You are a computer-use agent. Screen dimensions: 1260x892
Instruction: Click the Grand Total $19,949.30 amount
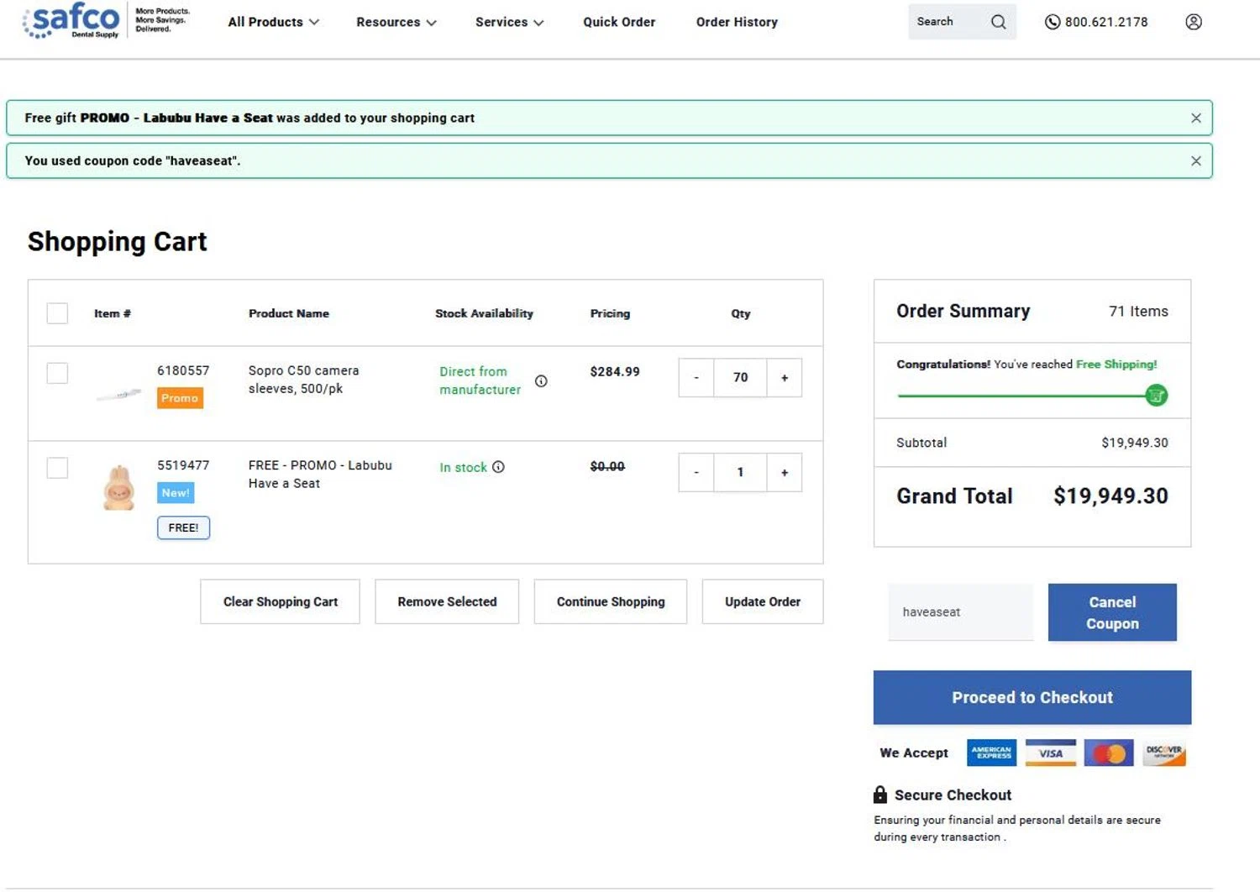[1110, 496]
